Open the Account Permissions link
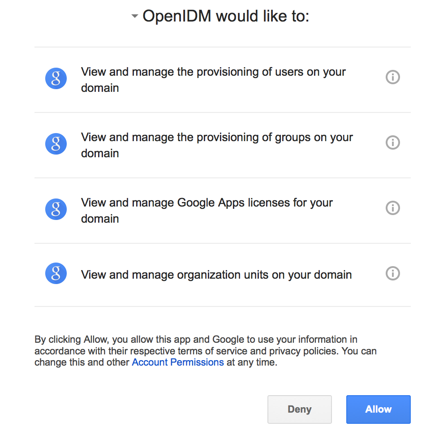Screen dimensions: 439x431 coord(177,362)
